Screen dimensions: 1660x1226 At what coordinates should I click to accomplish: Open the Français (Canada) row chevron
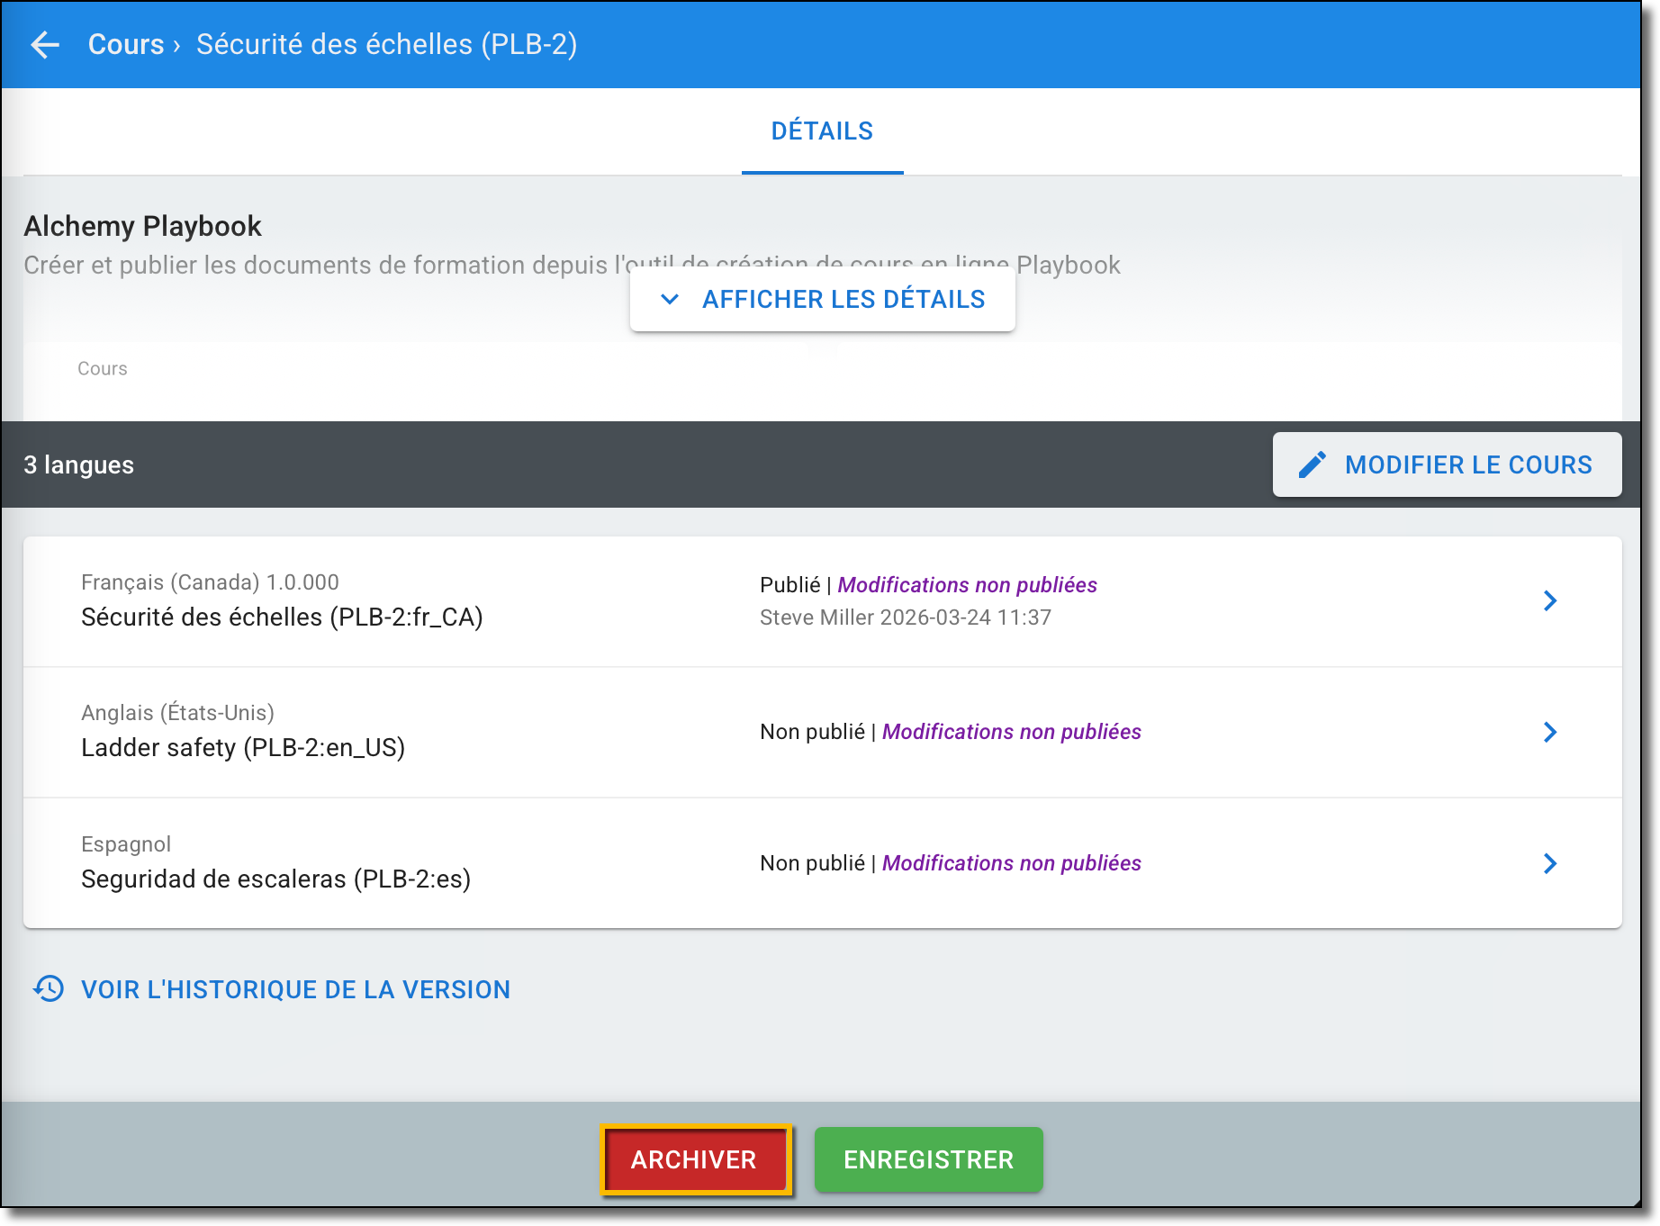coord(1549,601)
